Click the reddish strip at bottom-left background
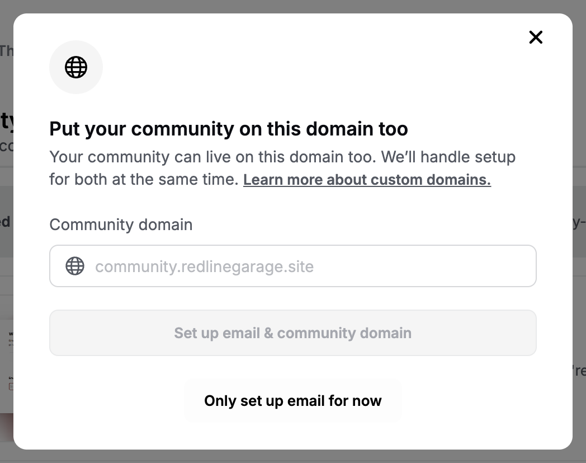The height and width of the screenshot is (463, 586). tap(7, 427)
